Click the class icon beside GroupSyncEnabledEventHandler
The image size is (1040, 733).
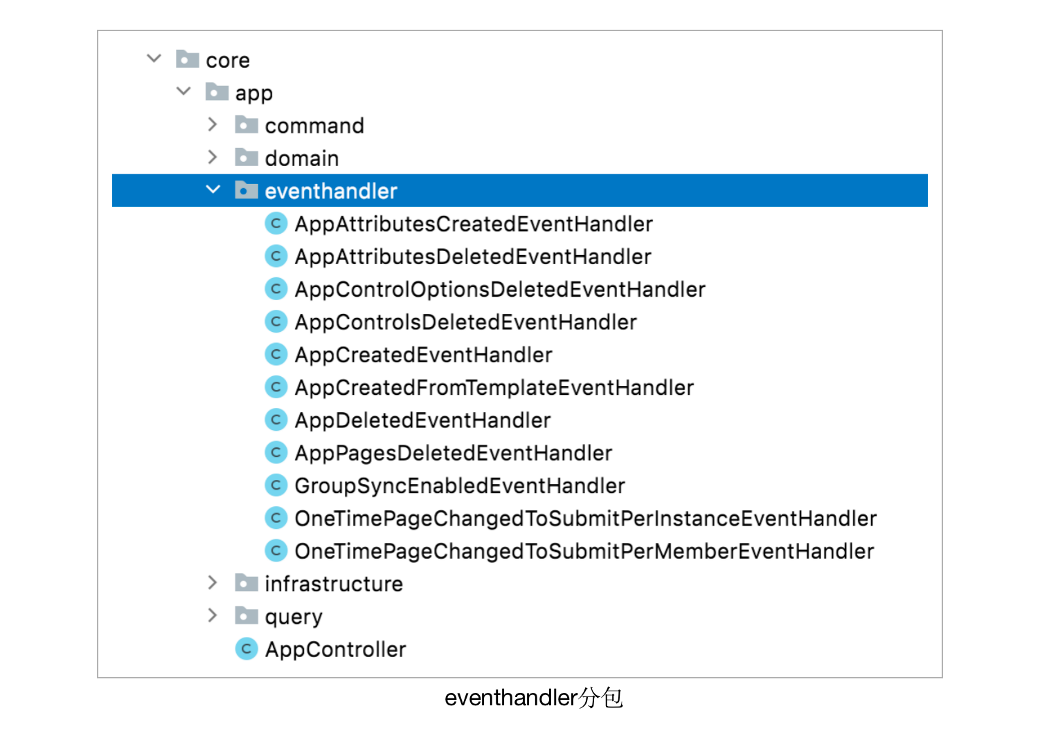point(276,485)
